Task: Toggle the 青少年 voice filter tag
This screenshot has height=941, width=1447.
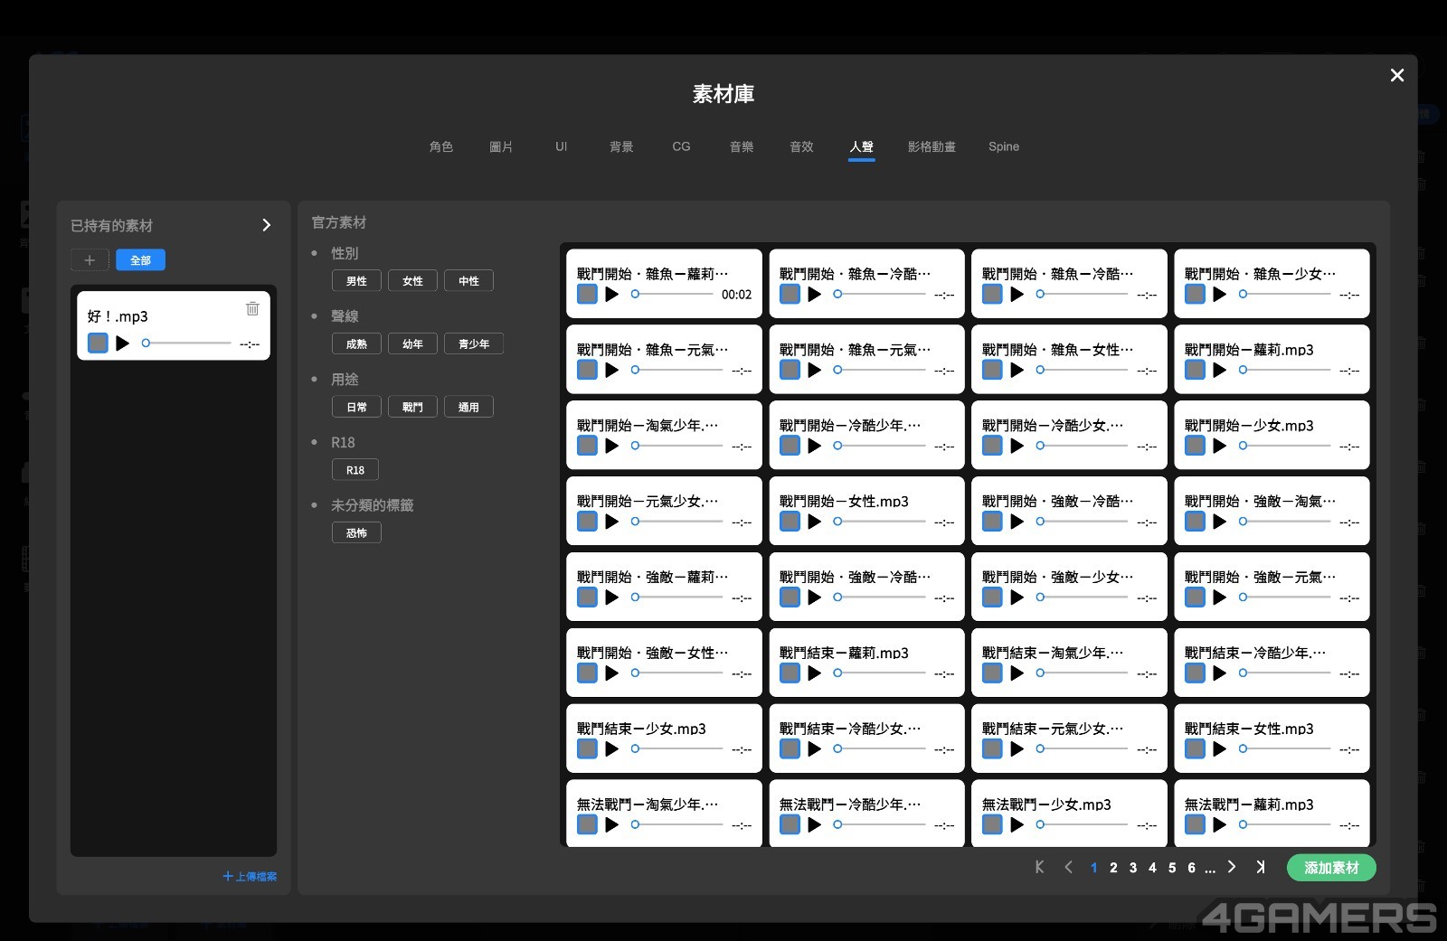Action: [x=474, y=343]
